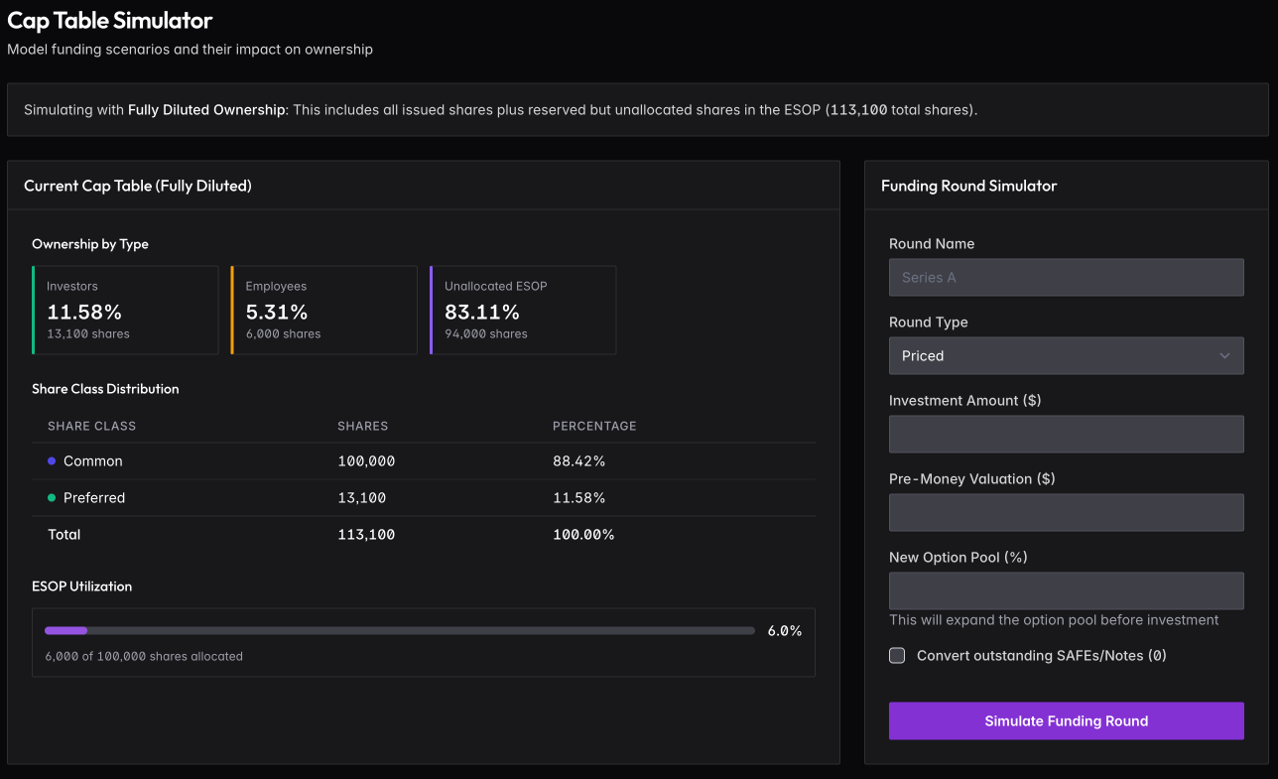1278x779 pixels.
Task: Click the Shares column header
Action: click(362, 426)
